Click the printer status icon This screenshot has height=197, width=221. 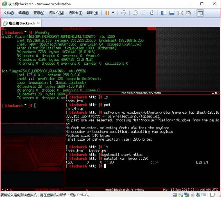(x=192, y=195)
